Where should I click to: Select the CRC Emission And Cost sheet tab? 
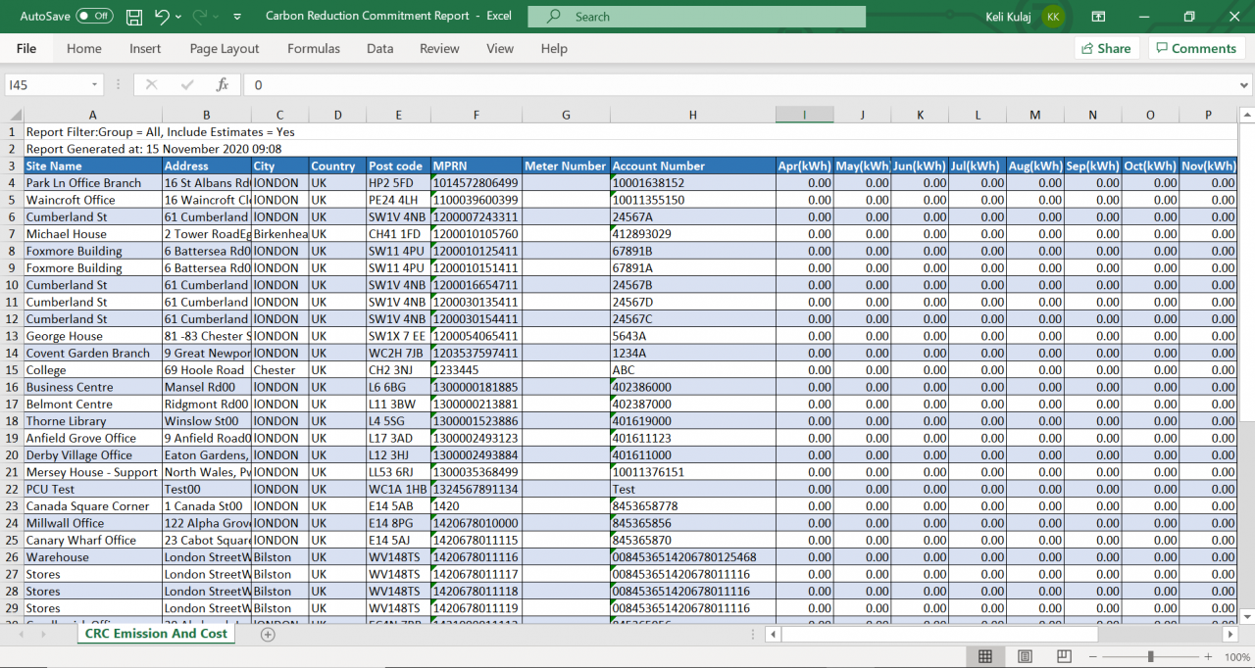(155, 635)
